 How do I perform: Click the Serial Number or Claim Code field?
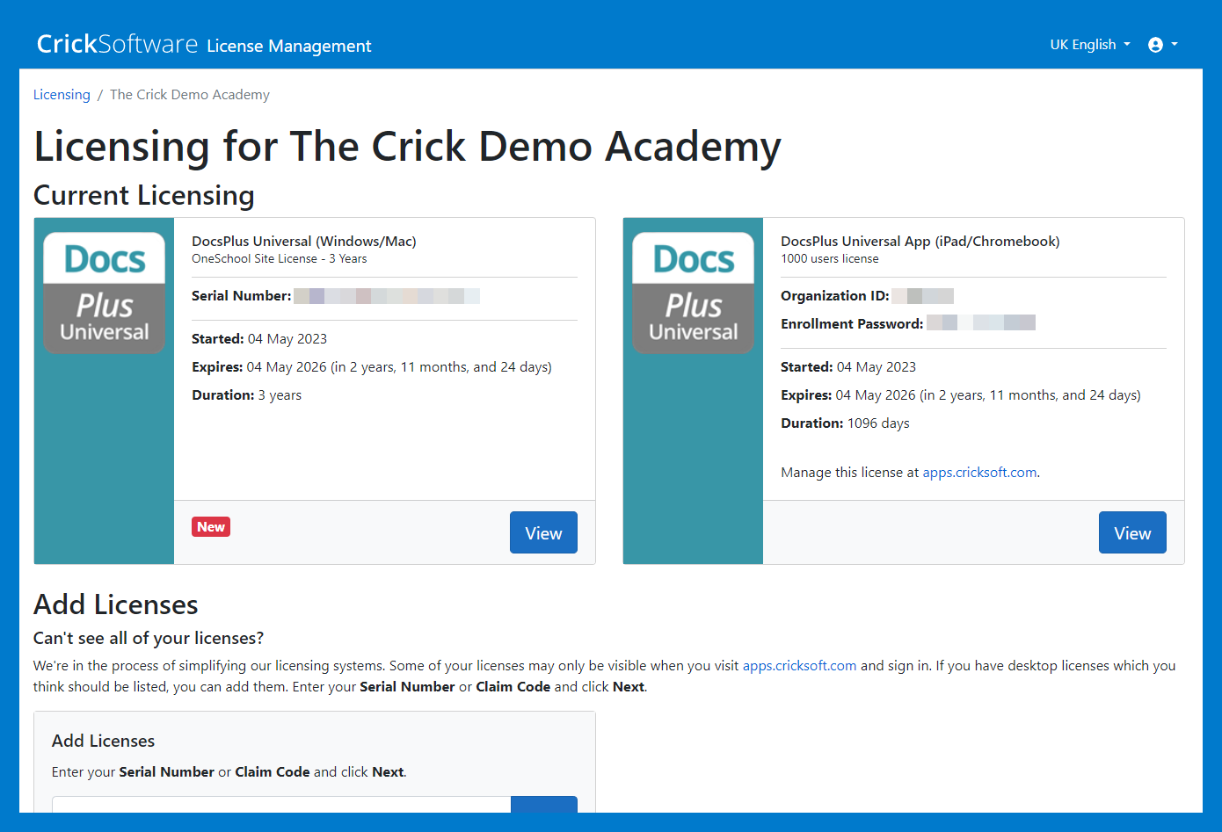tap(281, 805)
